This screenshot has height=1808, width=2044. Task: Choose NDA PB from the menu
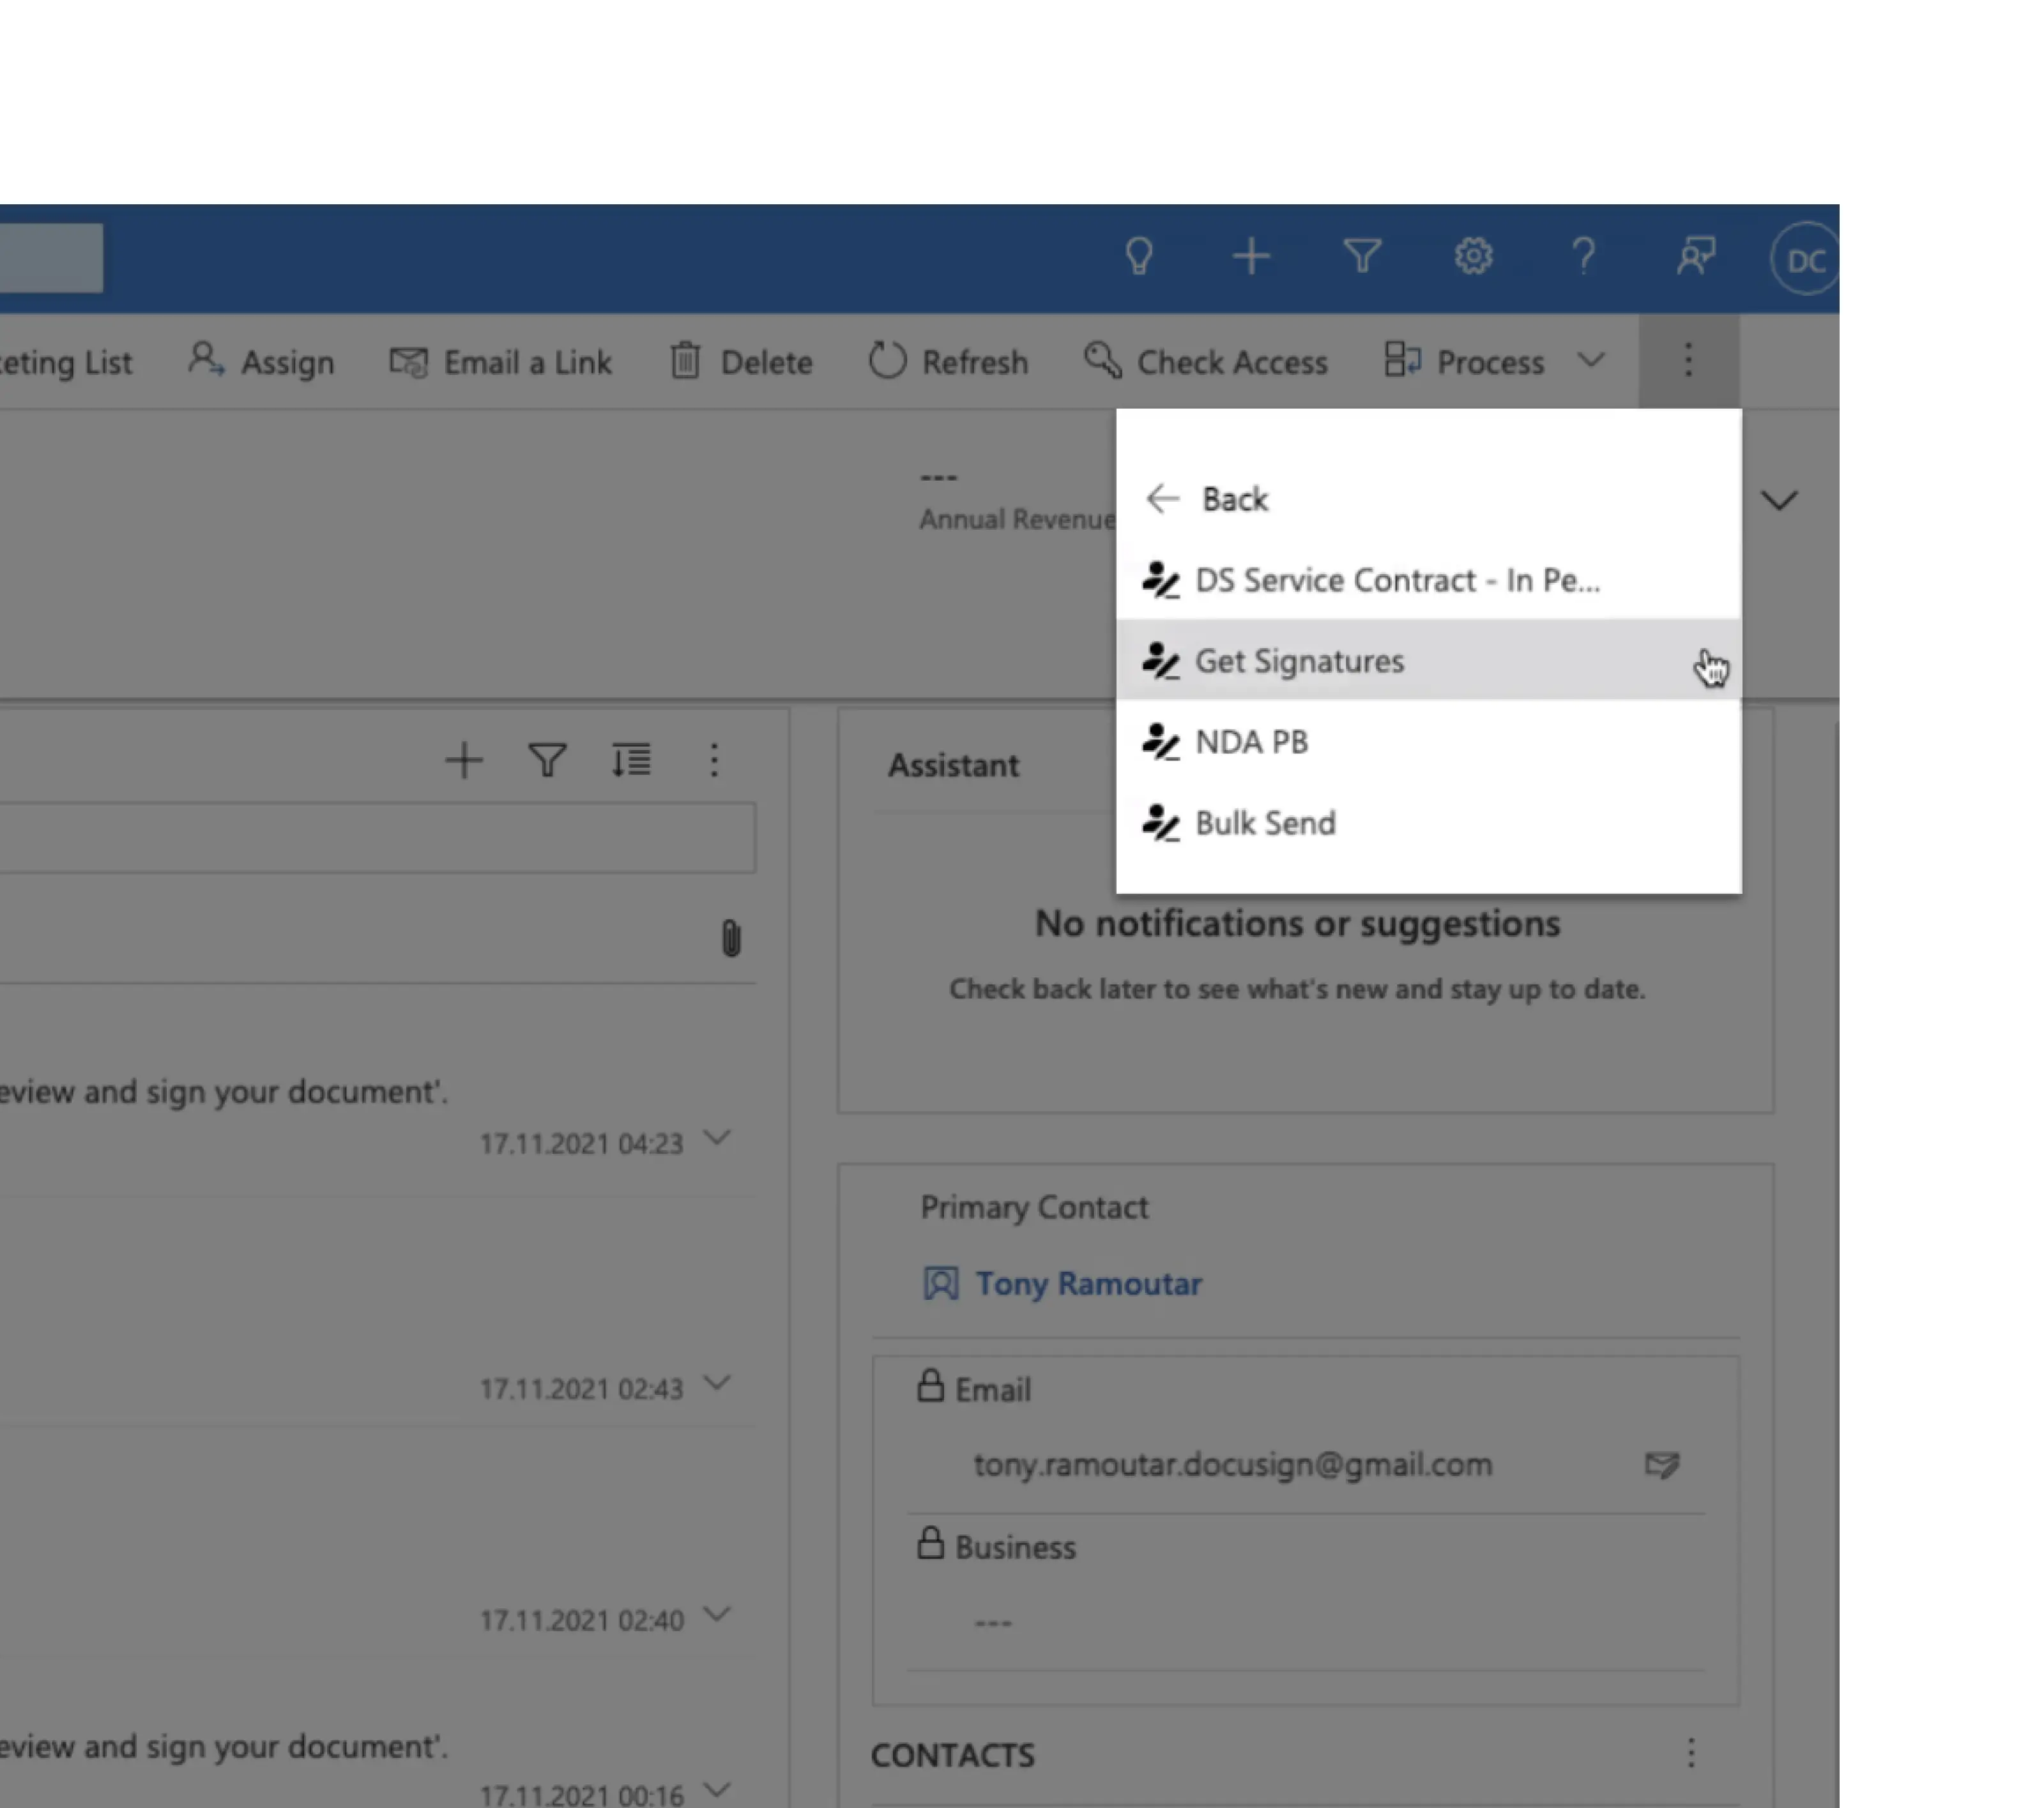pyautogui.click(x=1252, y=742)
